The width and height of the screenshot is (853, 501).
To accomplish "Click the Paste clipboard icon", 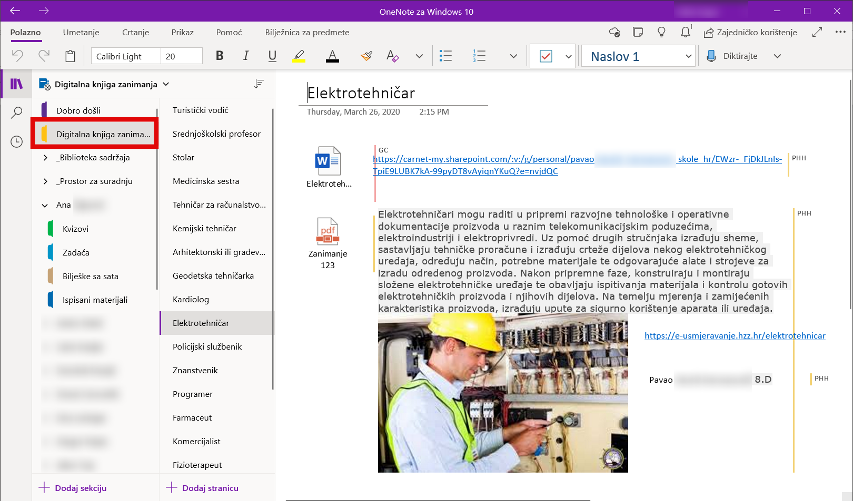I will click(x=70, y=56).
